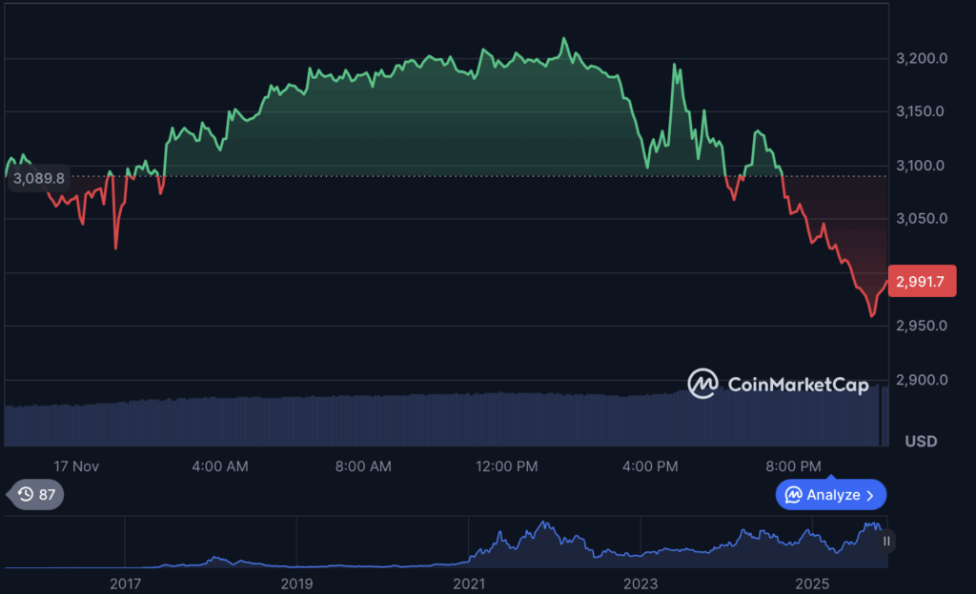Screen dimensions: 976x594
Task: Click the Analyze button
Action: (x=830, y=494)
